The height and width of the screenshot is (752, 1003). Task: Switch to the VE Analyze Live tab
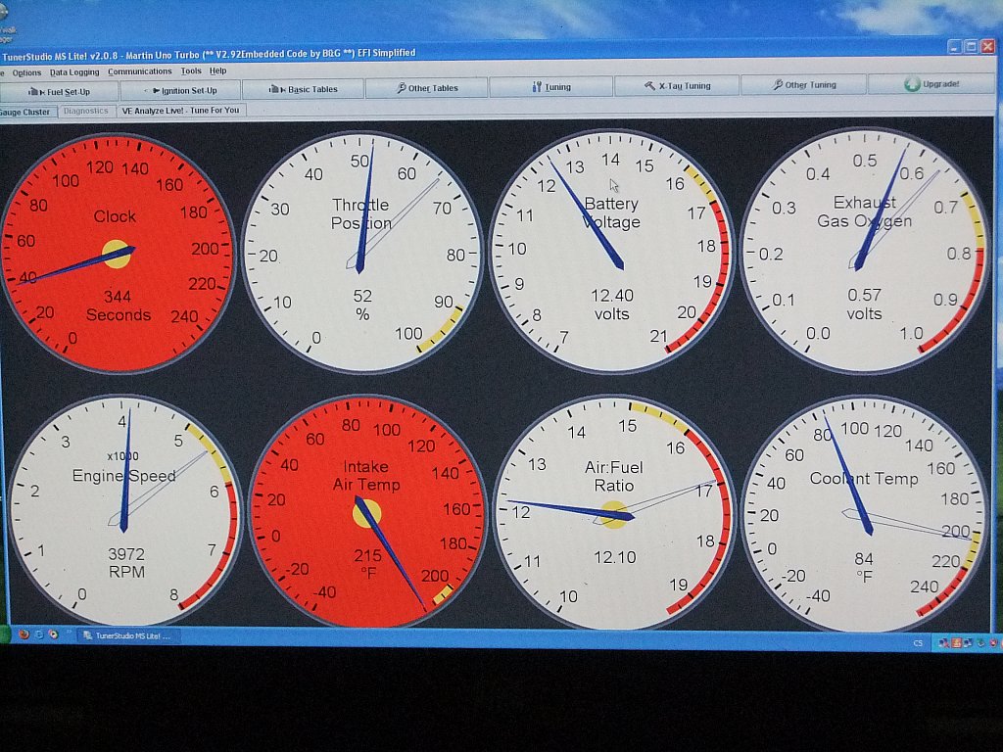click(x=180, y=110)
